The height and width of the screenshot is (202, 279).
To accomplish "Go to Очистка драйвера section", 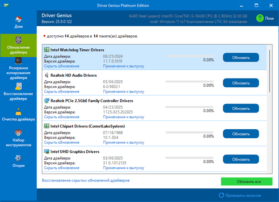I will pos(18,115).
